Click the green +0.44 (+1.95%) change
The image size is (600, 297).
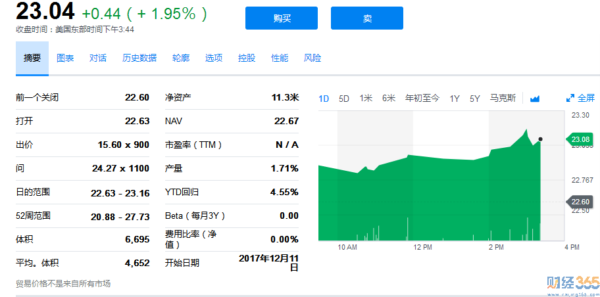click(x=144, y=14)
